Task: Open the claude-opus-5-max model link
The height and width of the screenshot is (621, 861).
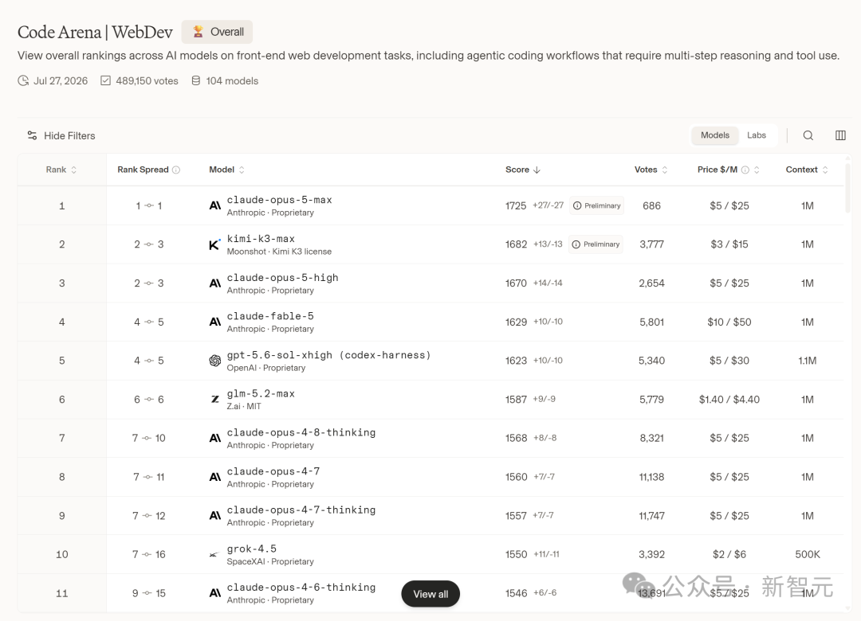Action: click(x=280, y=200)
